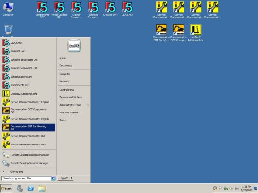Viewport: 258px width, 193px height.
Task: Open Crawler Excavators LFR in Start menu
Action: (29, 68)
